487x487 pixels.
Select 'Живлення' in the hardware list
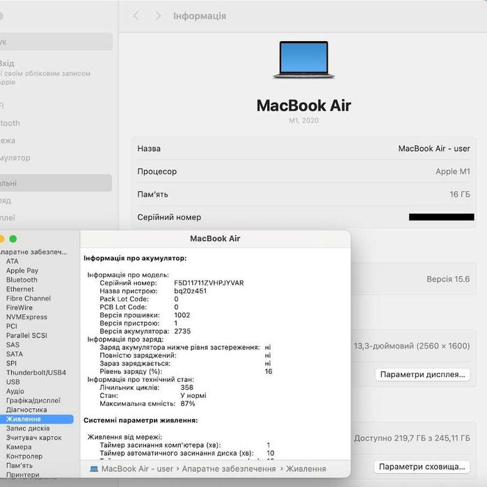tap(36, 419)
